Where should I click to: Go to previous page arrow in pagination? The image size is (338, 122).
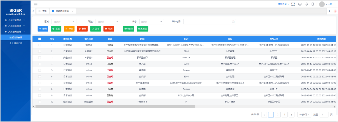264,115
